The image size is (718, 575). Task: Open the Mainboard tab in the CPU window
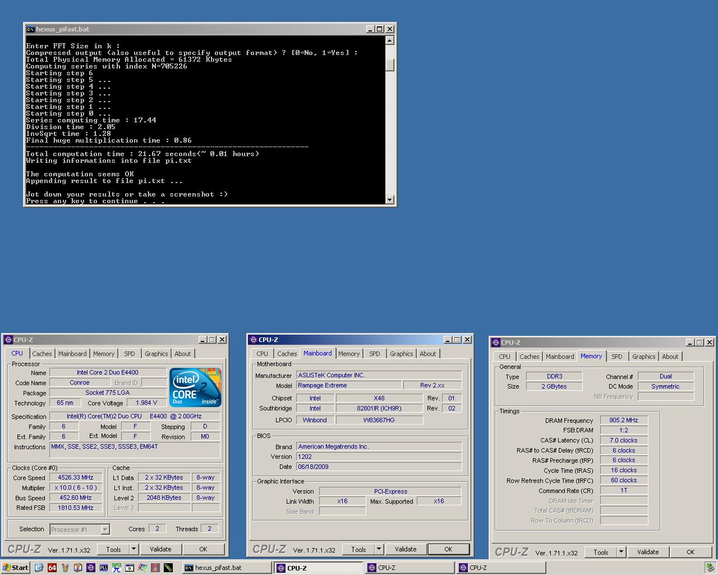coord(73,354)
